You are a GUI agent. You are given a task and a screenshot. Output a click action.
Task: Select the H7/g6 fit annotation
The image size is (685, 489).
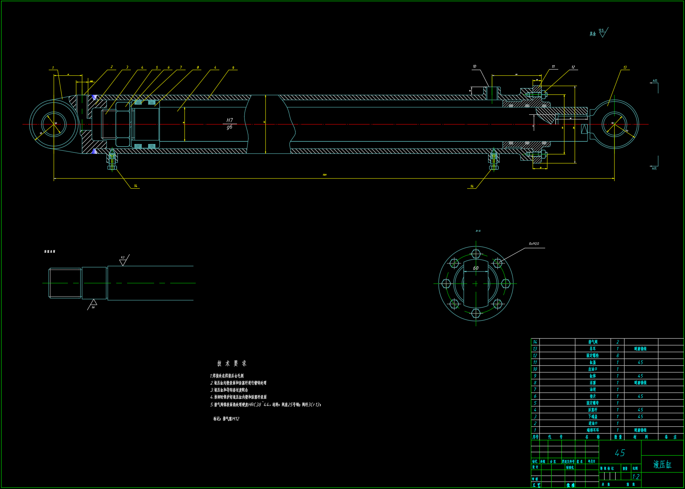[229, 124]
